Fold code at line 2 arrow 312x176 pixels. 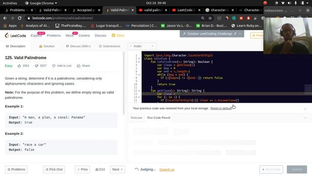point(139,59)
